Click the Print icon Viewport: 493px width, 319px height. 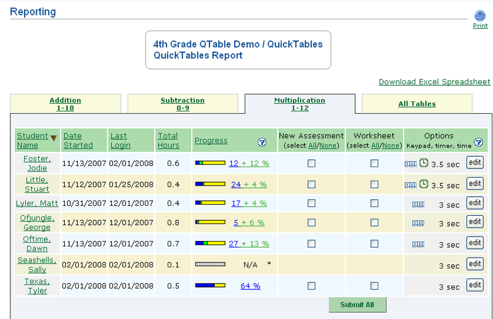tap(480, 16)
